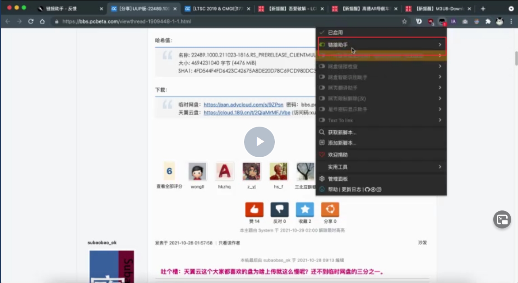
Task: Click the thumbs-down 反对 icon
Action: 279,210
